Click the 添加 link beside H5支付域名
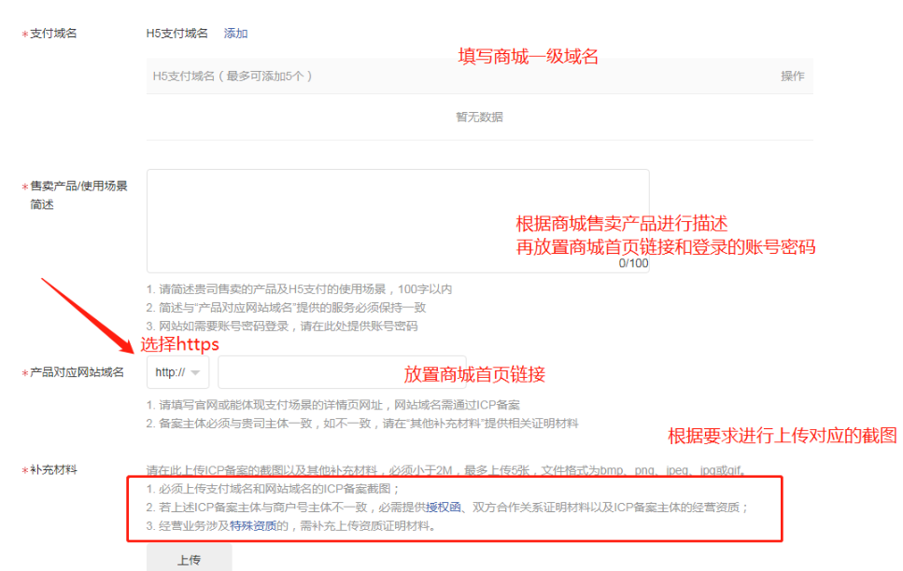The width and height of the screenshot is (903, 571). 235,34
